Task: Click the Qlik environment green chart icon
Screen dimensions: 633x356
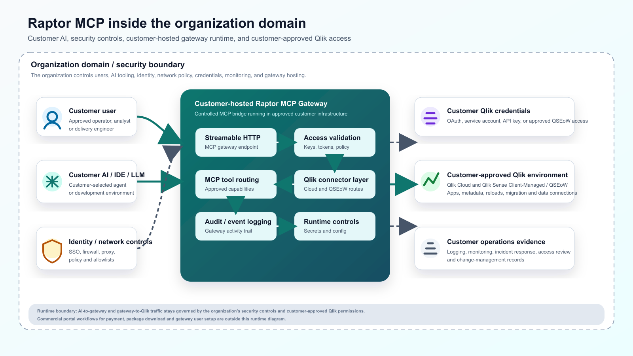Action: pyautogui.click(x=430, y=181)
